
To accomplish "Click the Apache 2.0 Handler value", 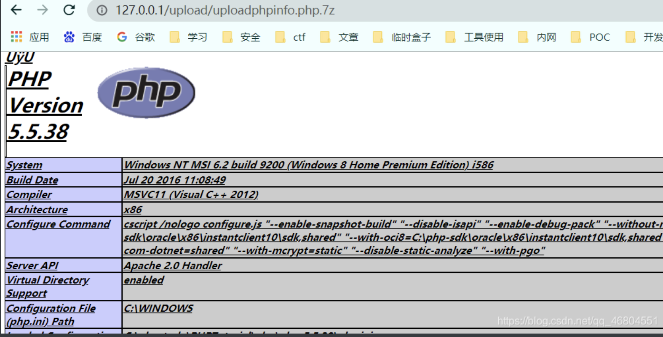I will click(173, 266).
